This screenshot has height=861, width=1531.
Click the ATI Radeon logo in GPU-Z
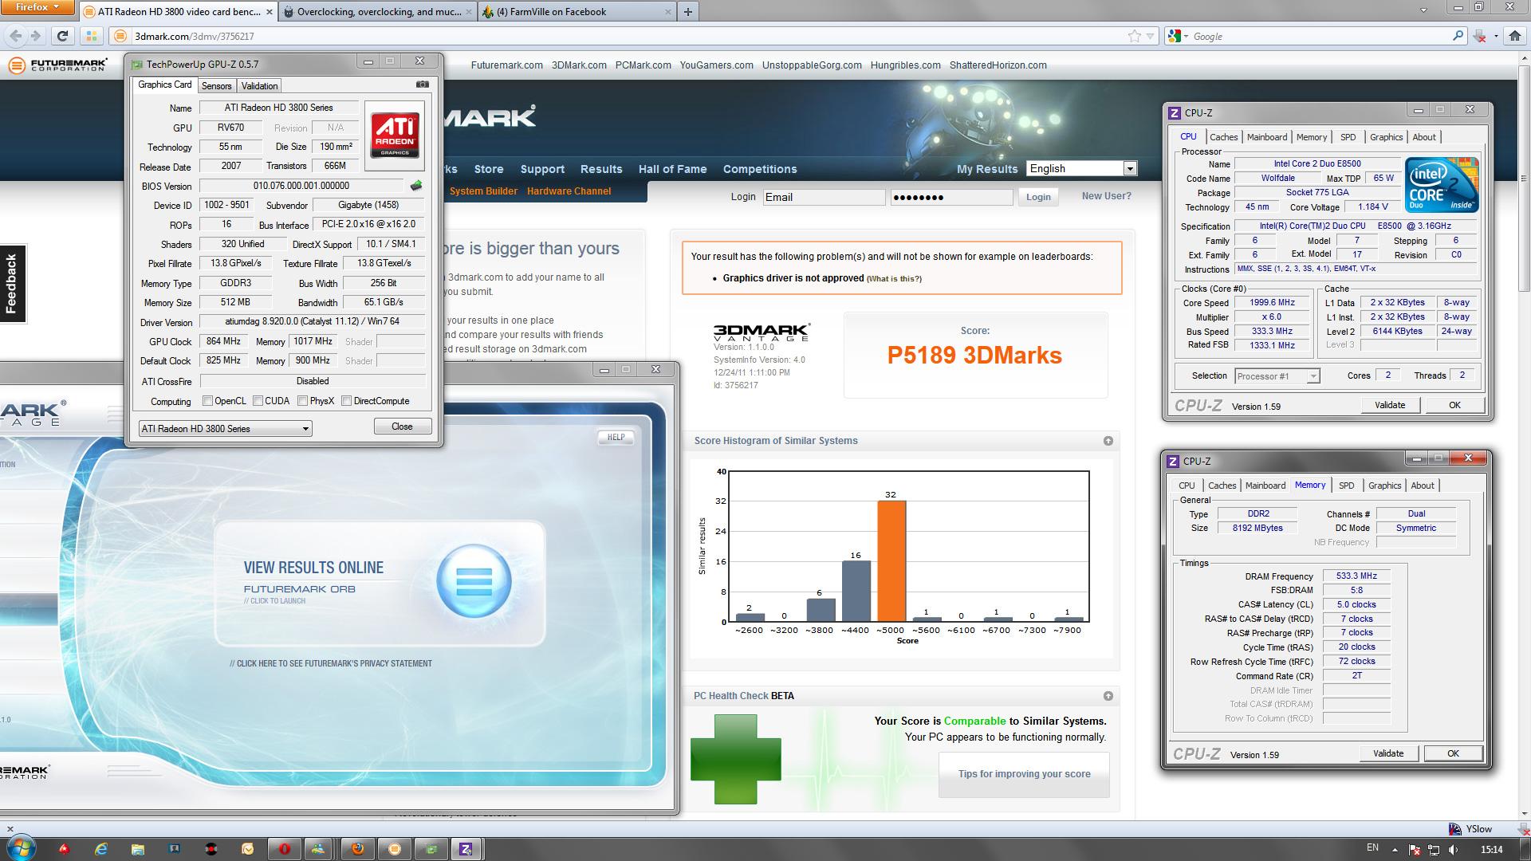(x=395, y=136)
